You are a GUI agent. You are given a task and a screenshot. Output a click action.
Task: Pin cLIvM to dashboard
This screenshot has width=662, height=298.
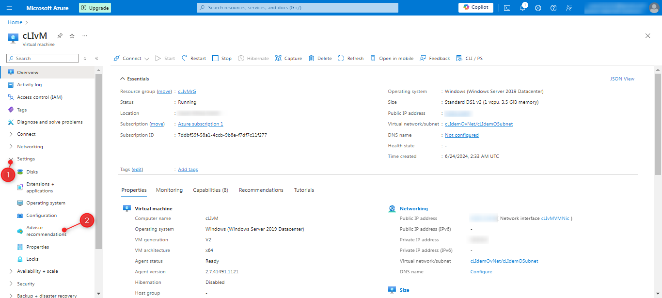pyautogui.click(x=60, y=36)
